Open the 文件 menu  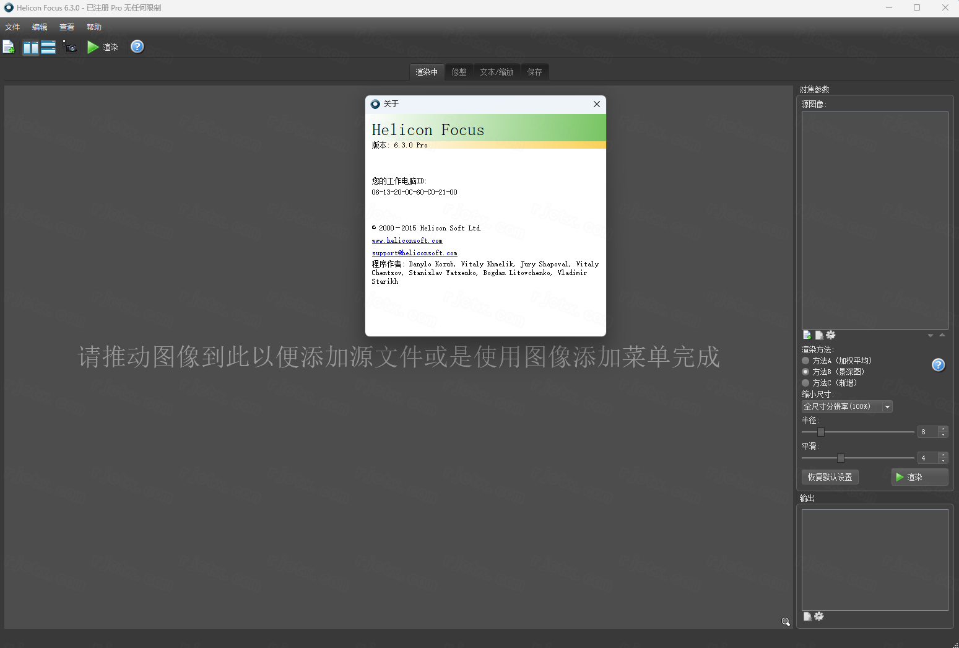click(x=12, y=27)
